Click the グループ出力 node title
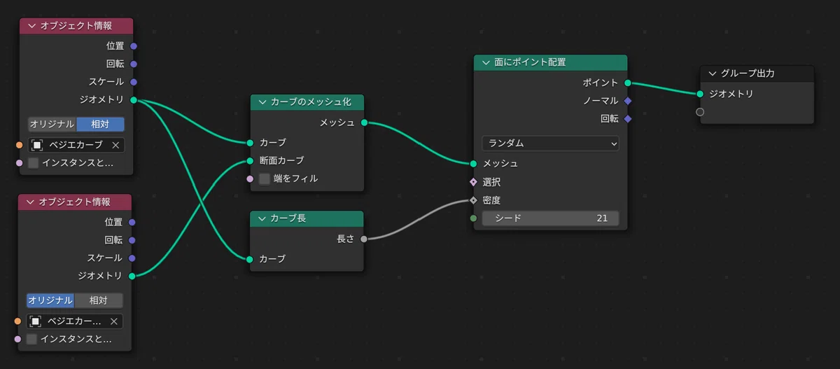This screenshot has height=369, width=840. (x=747, y=73)
